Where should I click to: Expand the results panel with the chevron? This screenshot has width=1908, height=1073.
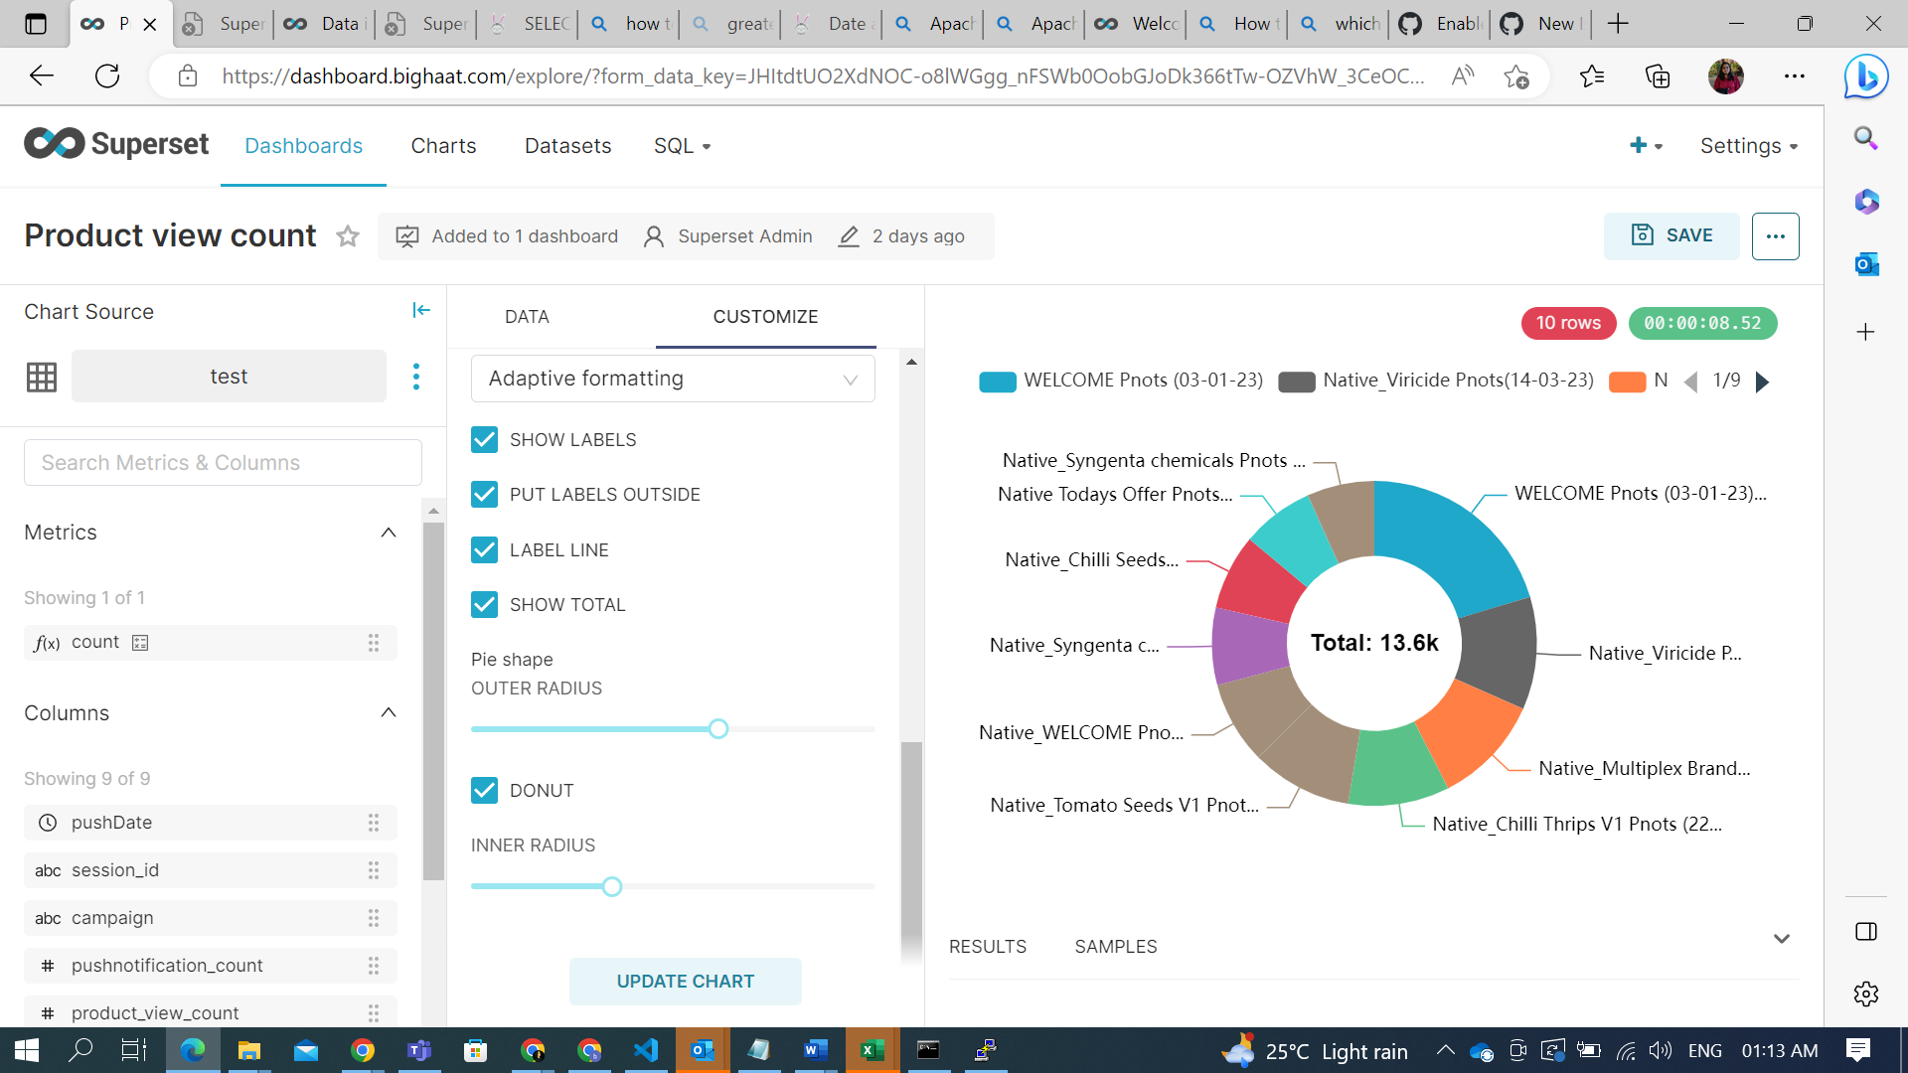[x=1781, y=939]
